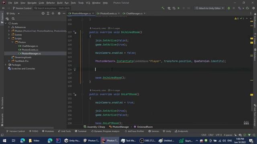Click collapse all icon in Explorer toolbar
This screenshot has width=257, height=144.
tap(53, 14)
